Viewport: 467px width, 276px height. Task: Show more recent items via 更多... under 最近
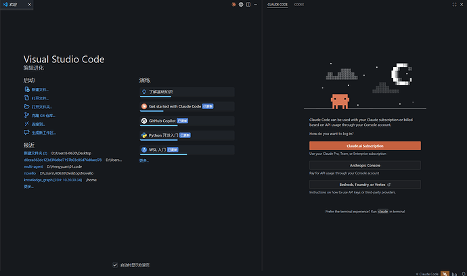pyautogui.click(x=28, y=187)
